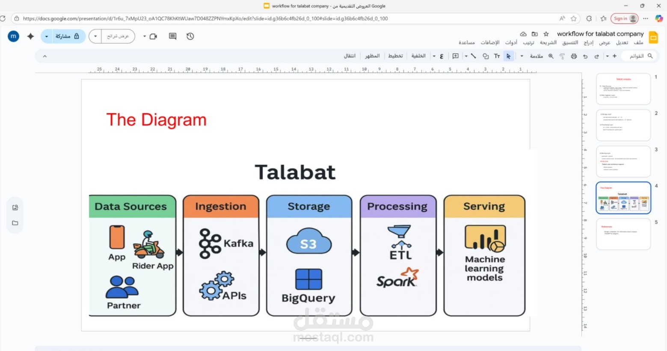The height and width of the screenshot is (351, 667).
Task: Click the print icon in toolbar
Action: [x=574, y=56]
